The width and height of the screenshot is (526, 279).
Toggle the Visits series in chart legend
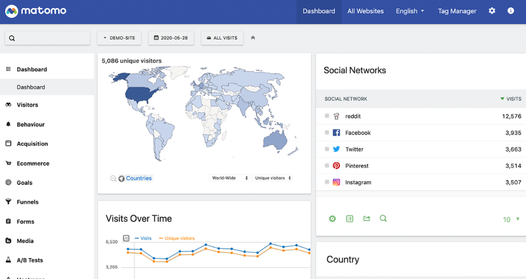[143, 238]
